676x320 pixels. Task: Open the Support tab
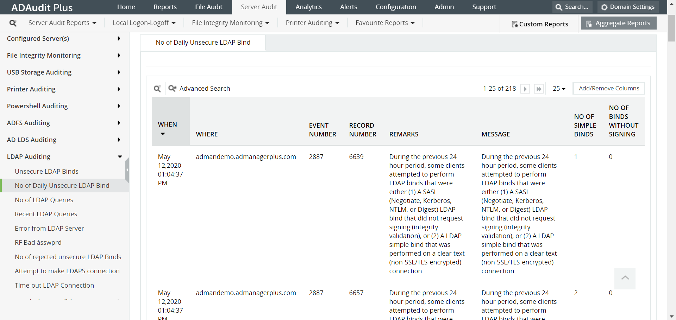coord(484,7)
